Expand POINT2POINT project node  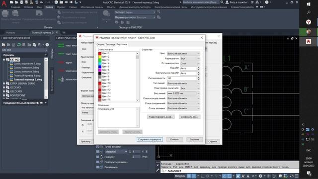pos(4,95)
